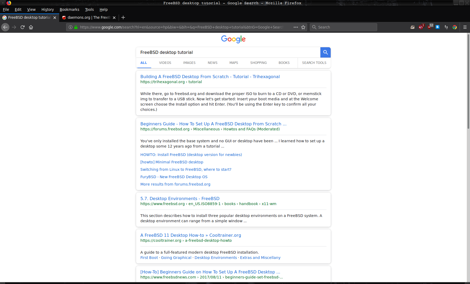Viewport: 470px width, 284px height.
Task: Focus the Firefox toolbar Search field
Action: click(344, 27)
